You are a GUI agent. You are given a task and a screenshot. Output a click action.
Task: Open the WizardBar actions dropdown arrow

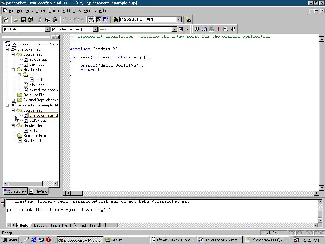click(187, 29)
